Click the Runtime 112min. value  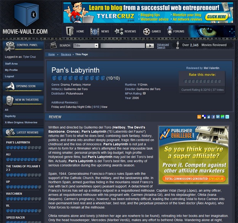[x=143, y=84]
